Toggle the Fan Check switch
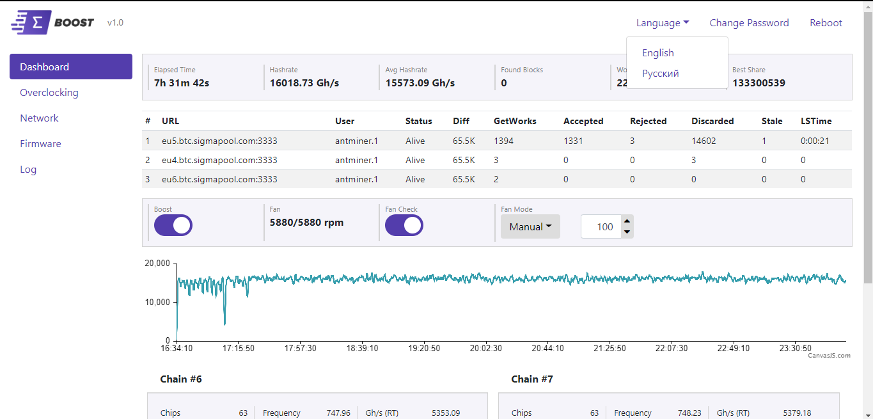Viewport: 873px width, 419px height. point(404,225)
